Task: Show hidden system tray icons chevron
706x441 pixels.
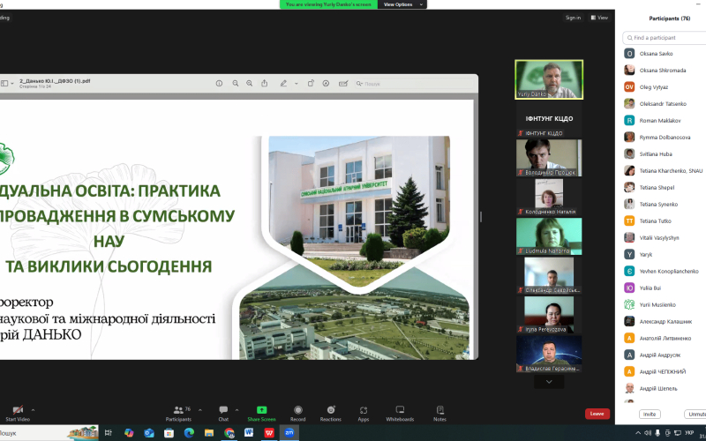Action: coord(638,433)
